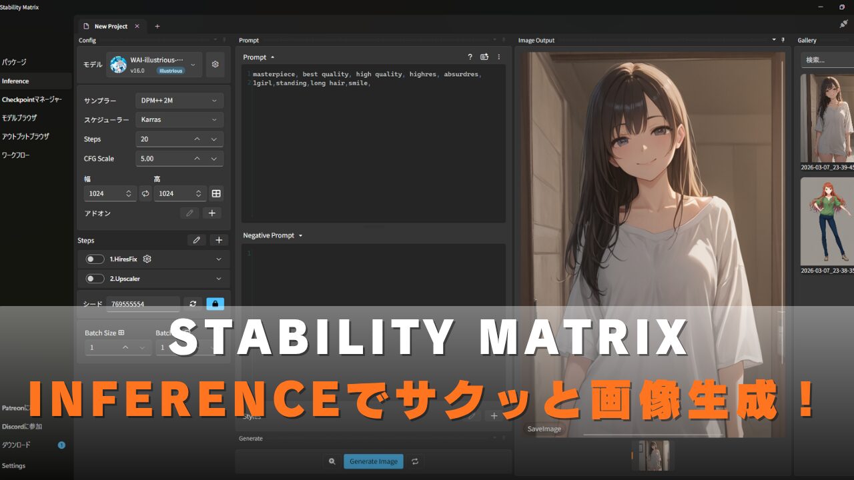The width and height of the screenshot is (854, 480).
Task: Open Settings in the left sidebar
Action: click(x=14, y=465)
